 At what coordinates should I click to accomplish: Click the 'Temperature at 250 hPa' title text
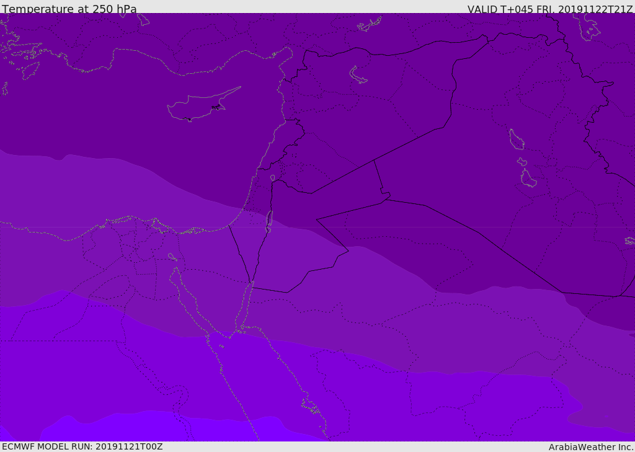(69, 9)
